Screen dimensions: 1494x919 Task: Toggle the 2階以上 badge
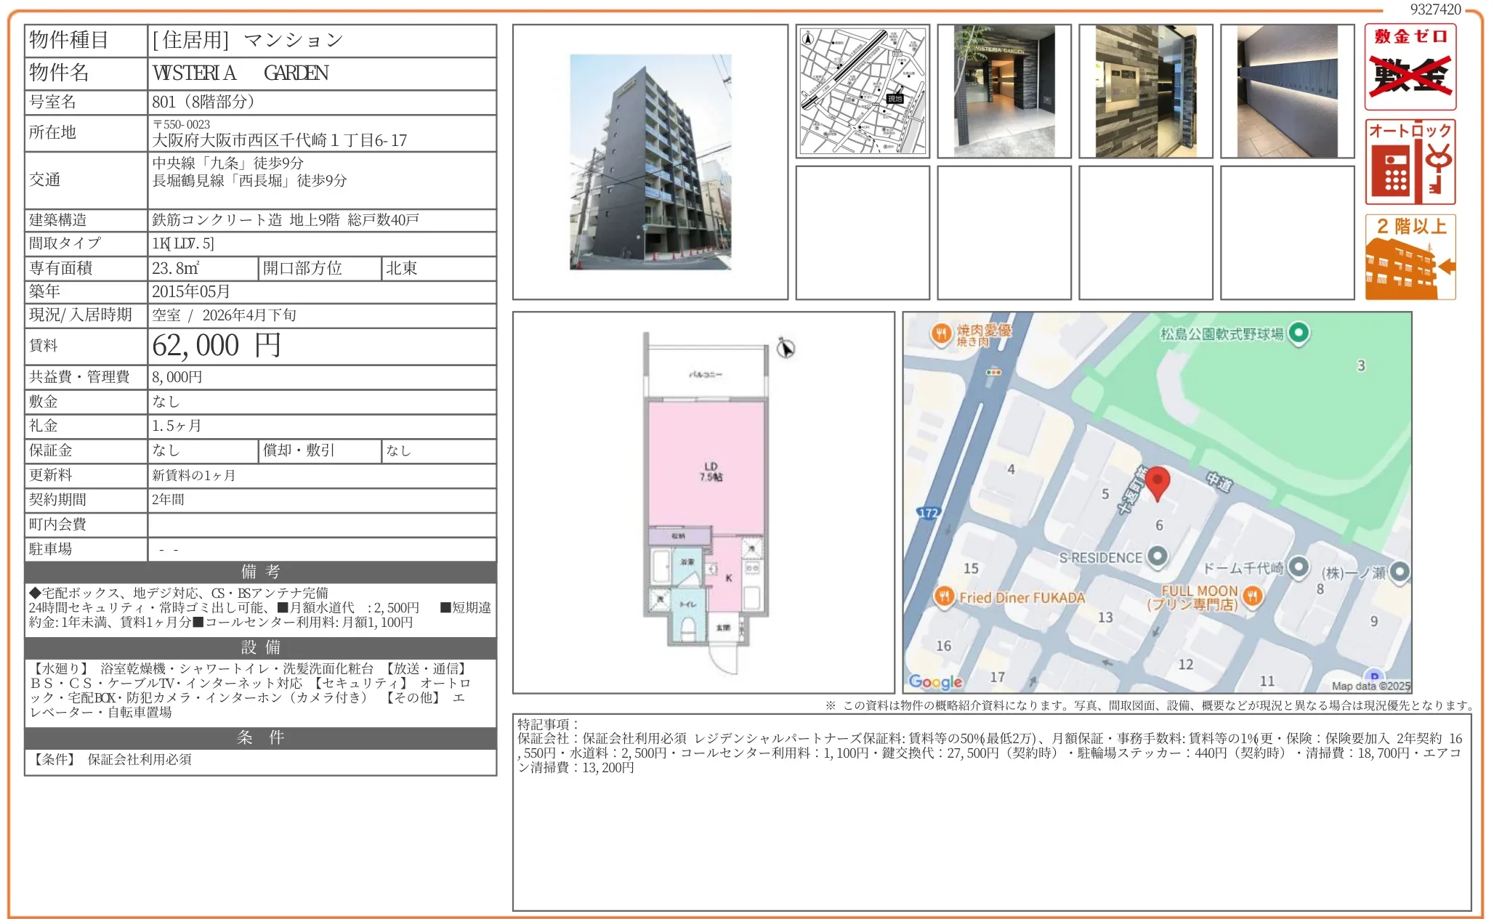coord(1410,254)
